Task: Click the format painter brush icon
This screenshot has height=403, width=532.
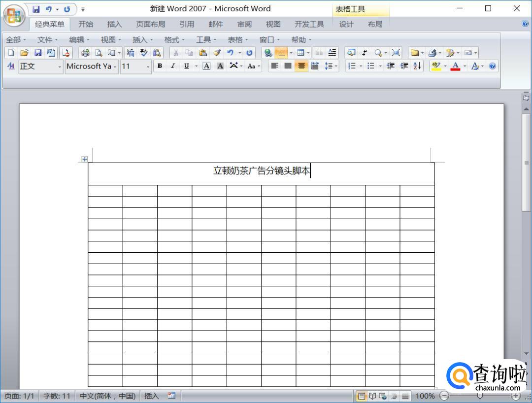Action: pos(217,53)
